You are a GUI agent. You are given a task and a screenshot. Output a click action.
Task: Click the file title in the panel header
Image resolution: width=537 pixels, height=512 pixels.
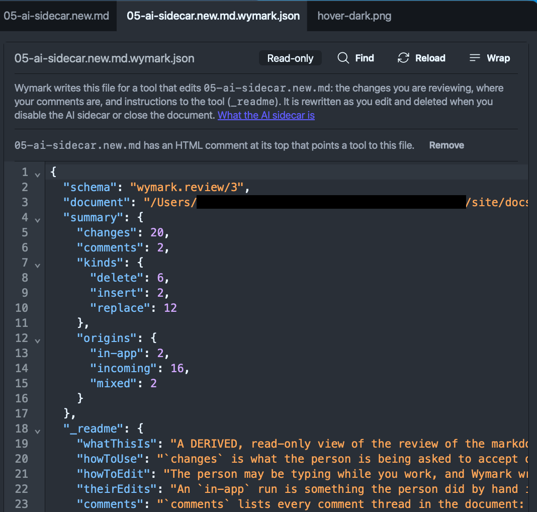coord(104,58)
